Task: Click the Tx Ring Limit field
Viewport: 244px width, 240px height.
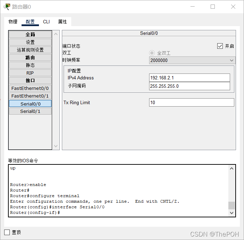Action: pyautogui.click(x=192, y=102)
